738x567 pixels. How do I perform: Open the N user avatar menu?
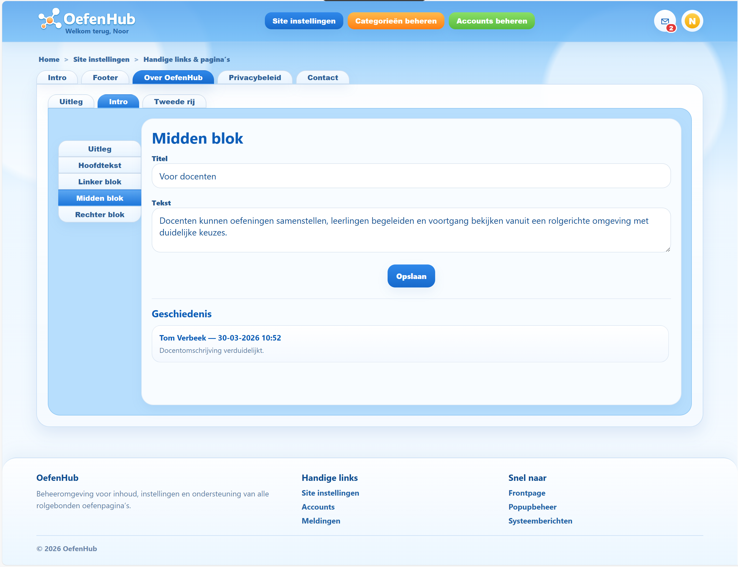[692, 21]
